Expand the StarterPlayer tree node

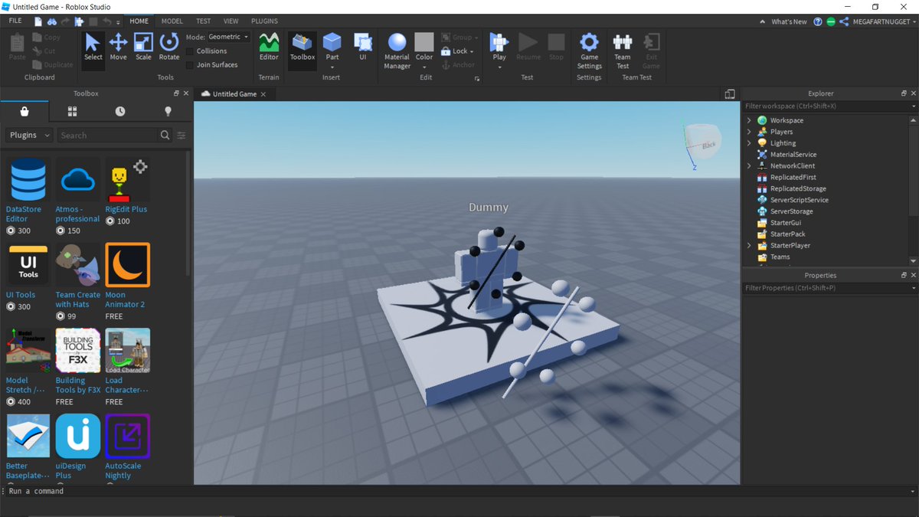pyautogui.click(x=749, y=246)
